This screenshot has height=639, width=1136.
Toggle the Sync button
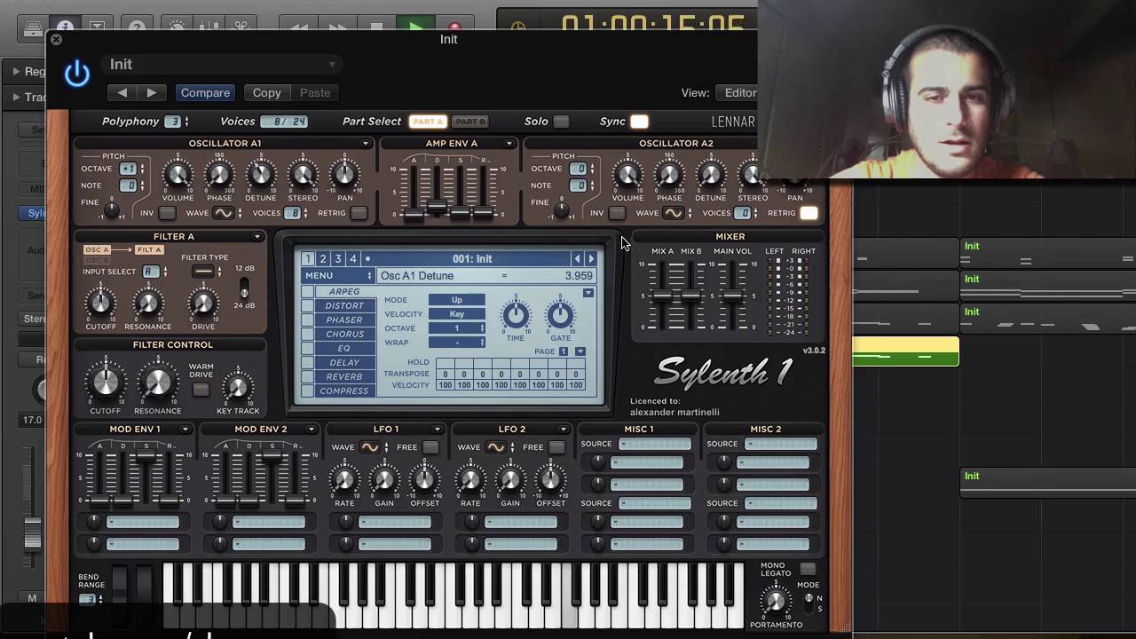pyautogui.click(x=639, y=122)
